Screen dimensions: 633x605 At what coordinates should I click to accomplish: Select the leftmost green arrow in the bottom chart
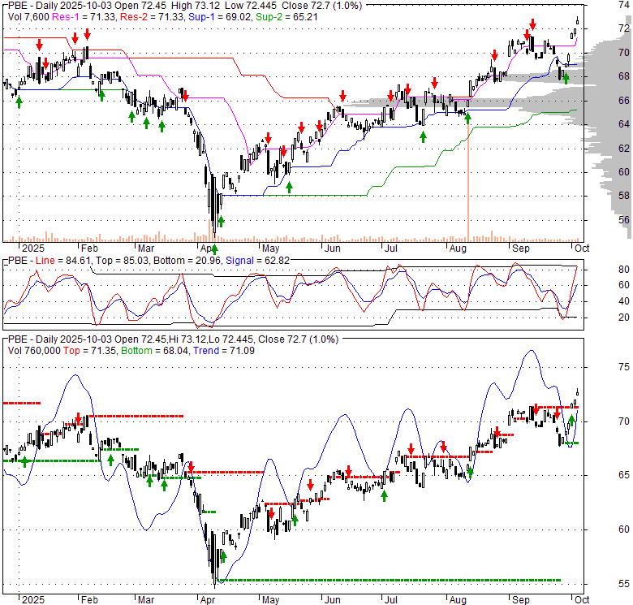24,460
